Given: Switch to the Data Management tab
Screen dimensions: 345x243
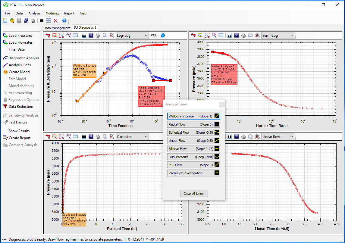Looking at the screenshot, I should coord(57,28).
